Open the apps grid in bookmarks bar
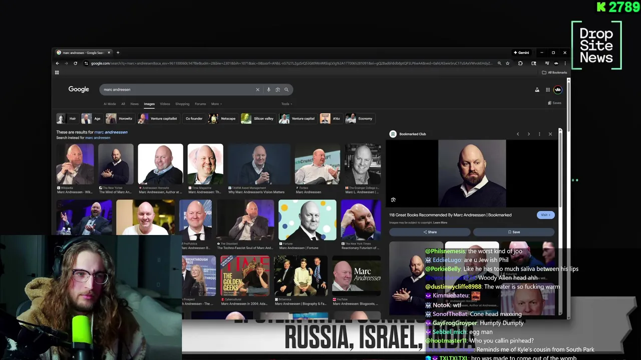This screenshot has width=641, height=360. (57, 72)
